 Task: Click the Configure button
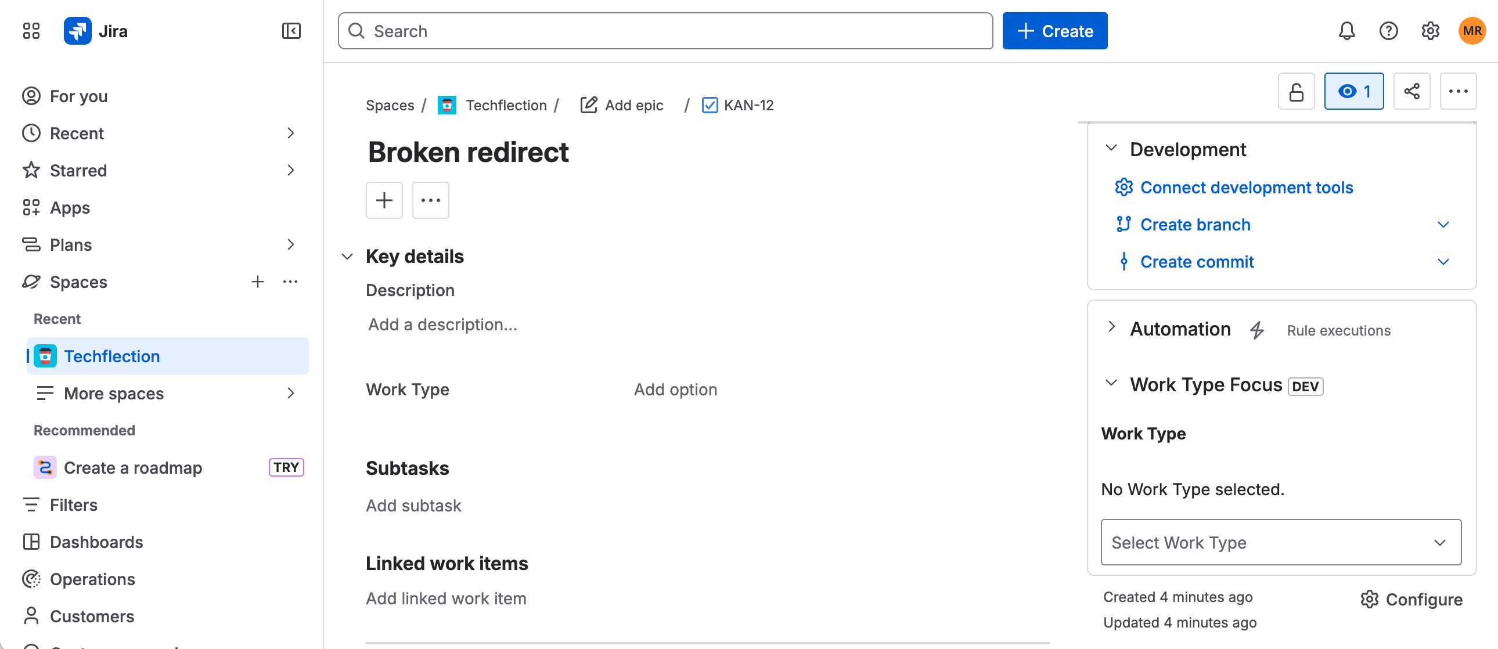(1411, 599)
